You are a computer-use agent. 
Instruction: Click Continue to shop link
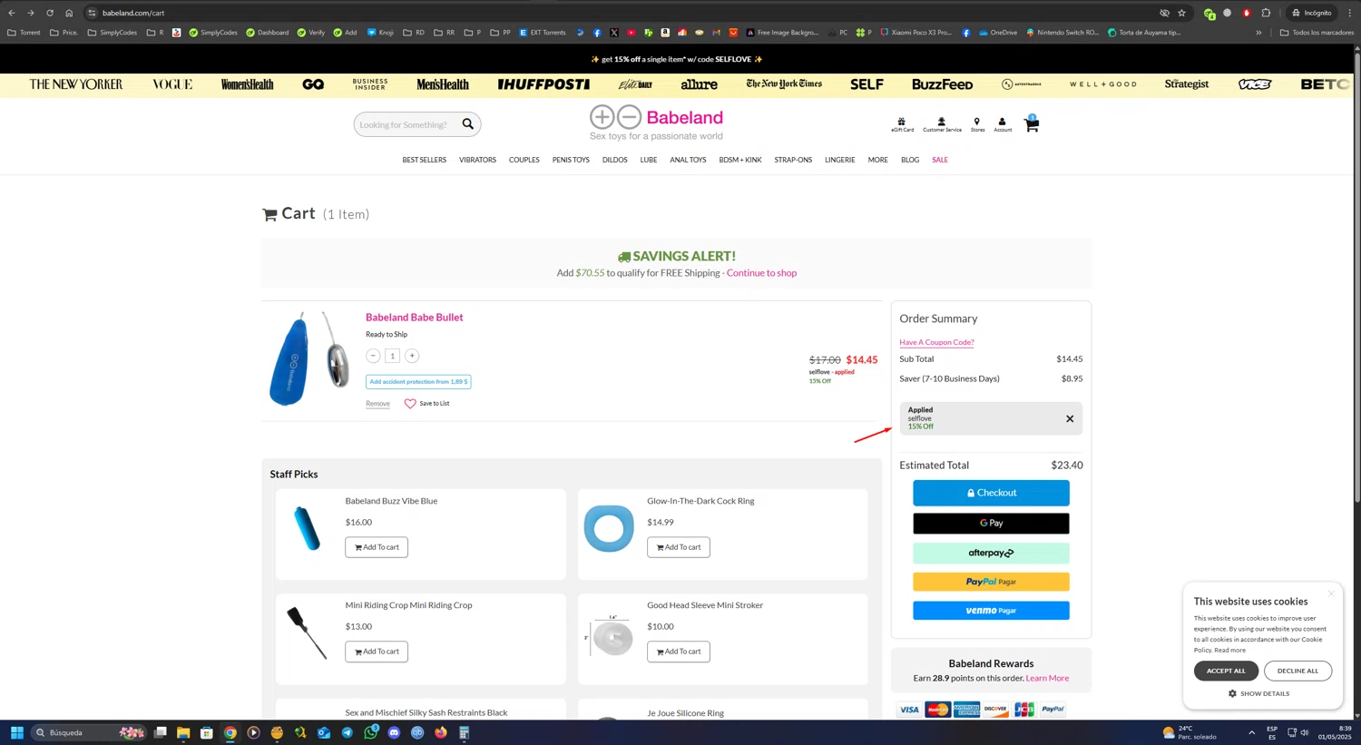coord(761,273)
